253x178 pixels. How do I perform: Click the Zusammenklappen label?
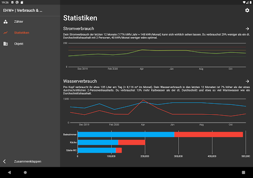28,162
